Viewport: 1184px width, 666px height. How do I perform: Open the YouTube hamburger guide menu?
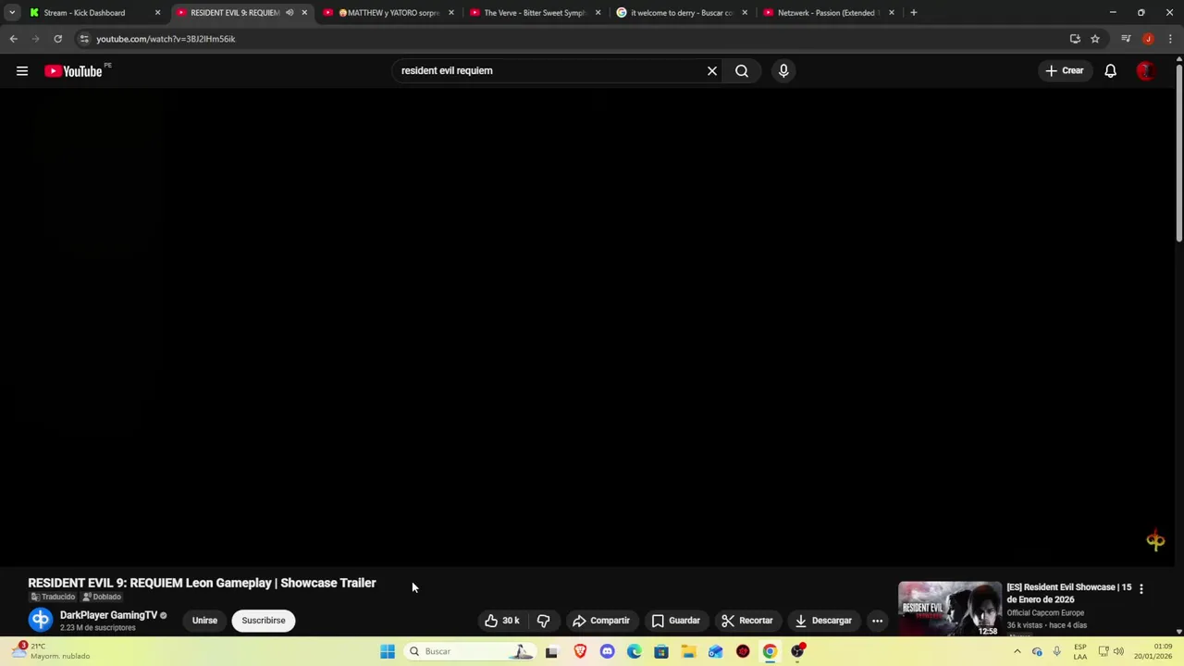coord(22,71)
